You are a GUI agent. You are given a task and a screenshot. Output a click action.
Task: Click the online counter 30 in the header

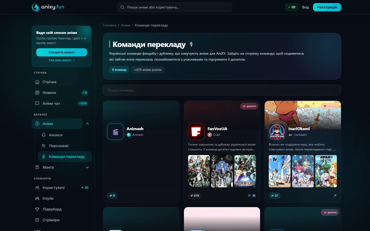tap(292, 7)
